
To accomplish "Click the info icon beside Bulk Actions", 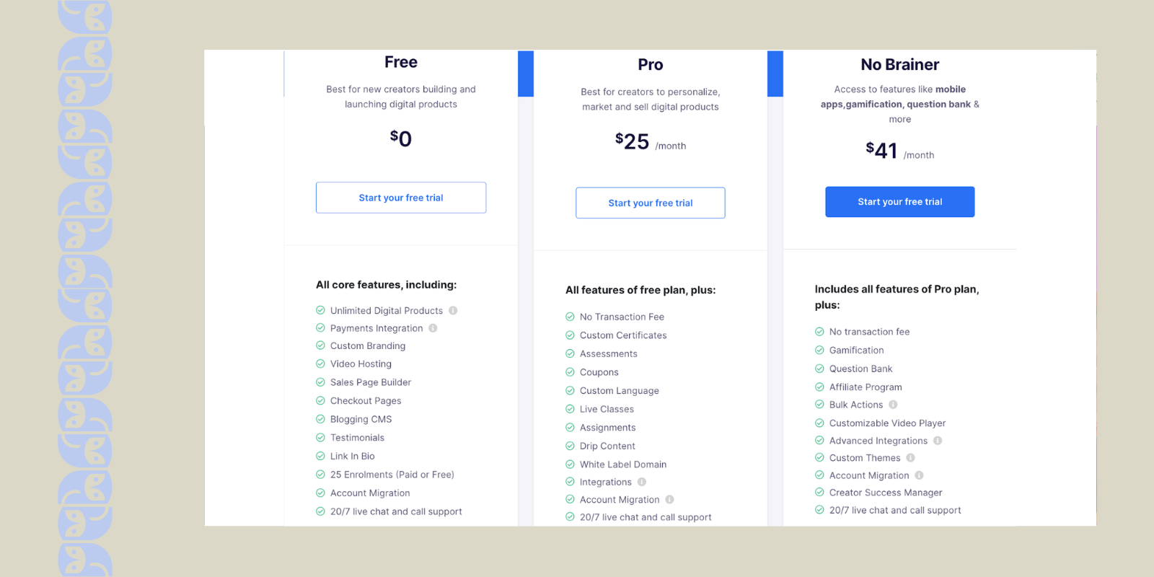I will (894, 405).
